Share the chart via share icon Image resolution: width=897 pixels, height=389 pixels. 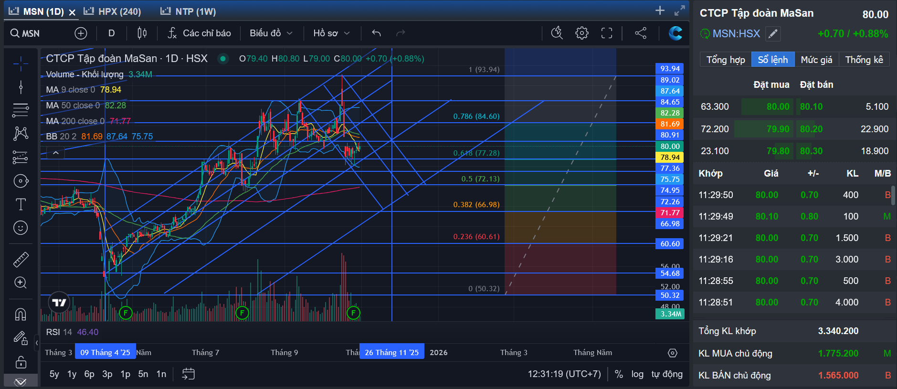(641, 33)
